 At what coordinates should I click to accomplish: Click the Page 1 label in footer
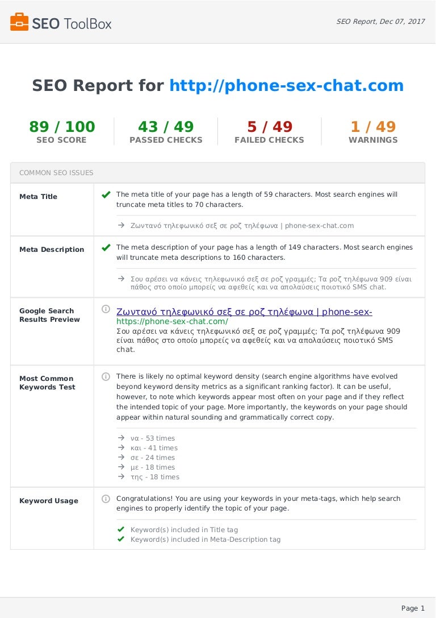click(x=413, y=608)
